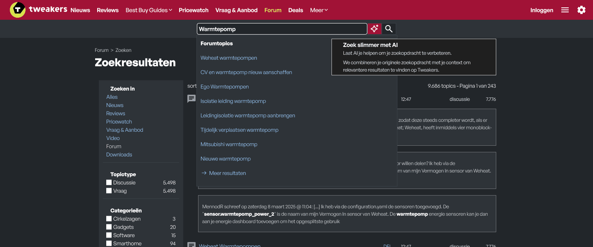Click the AI sparkle search icon
This screenshot has height=247, width=593.
point(374,29)
